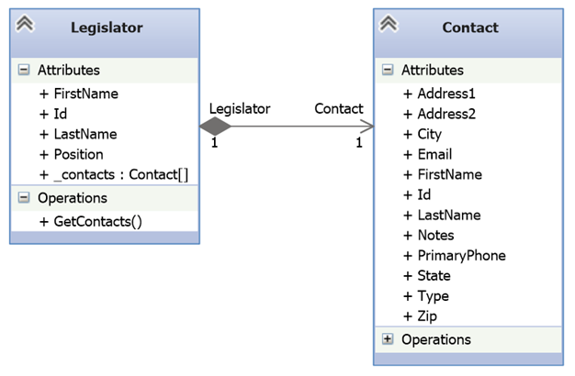This screenshot has height=376, width=575.
Task: Select the Address1 attribute in Contact
Action: click(439, 94)
